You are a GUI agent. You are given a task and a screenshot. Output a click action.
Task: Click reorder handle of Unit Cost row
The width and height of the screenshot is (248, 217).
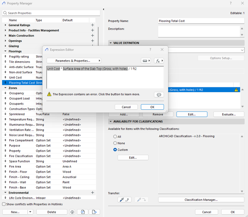pos(6,77)
